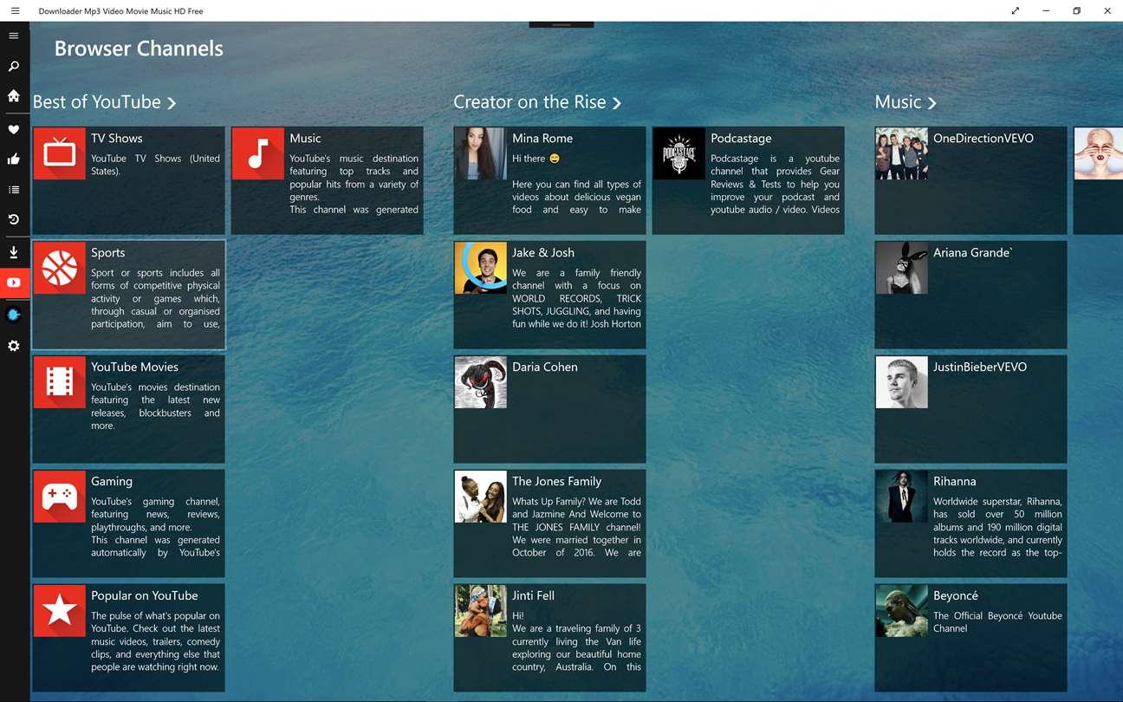Viewport: 1123px width, 702px height.
Task: Click the blue round sidebar icon
Action: [13, 315]
